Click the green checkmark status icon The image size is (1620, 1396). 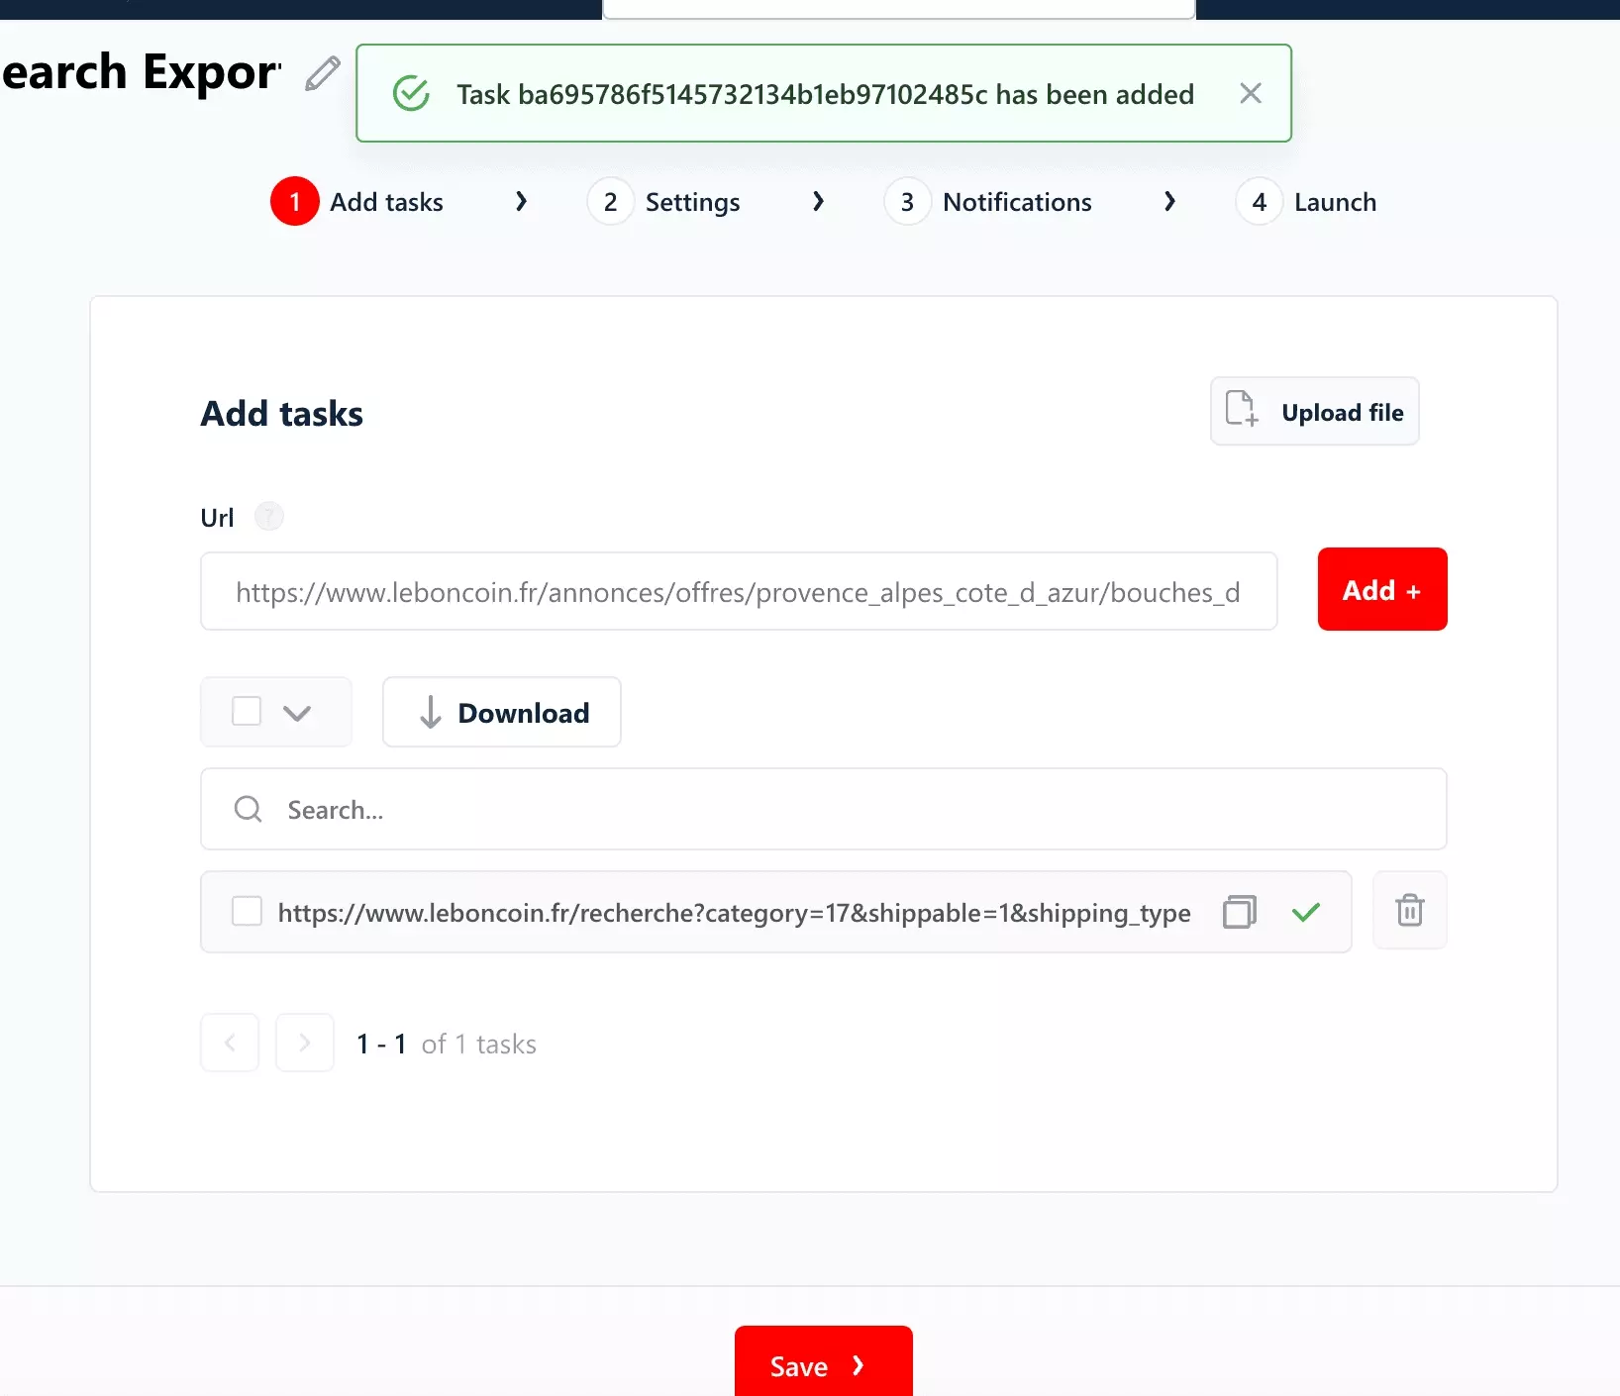click(x=1306, y=912)
